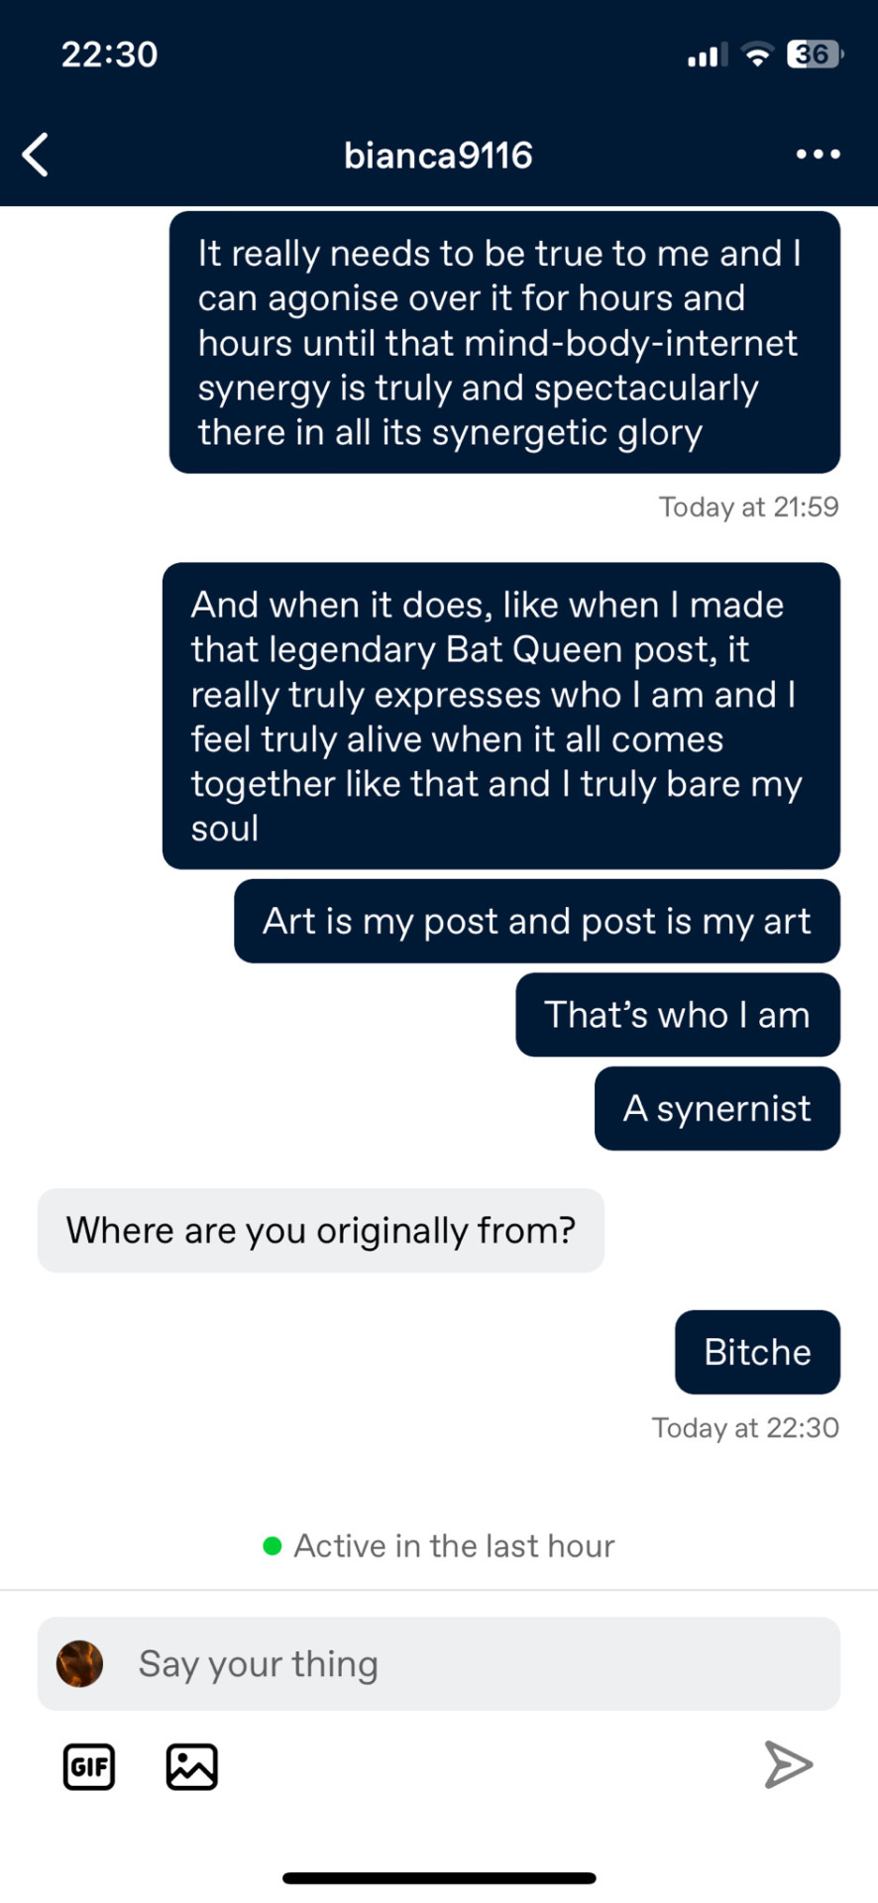878x1903 pixels.
Task: Tap the Wi-Fi icon in status bar
Action: (x=757, y=56)
